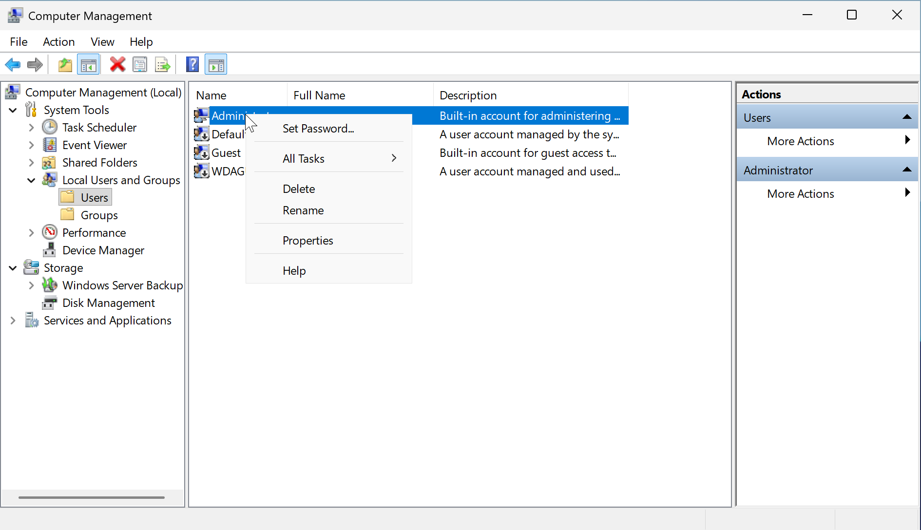The height and width of the screenshot is (530, 921).
Task: Toggle the Show/Hide Console Tree icon
Action: click(x=88, y=64)
